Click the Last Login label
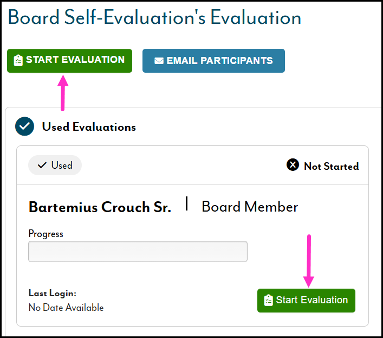Viewport: 383px width, 338px height. [x=52, y=293]
